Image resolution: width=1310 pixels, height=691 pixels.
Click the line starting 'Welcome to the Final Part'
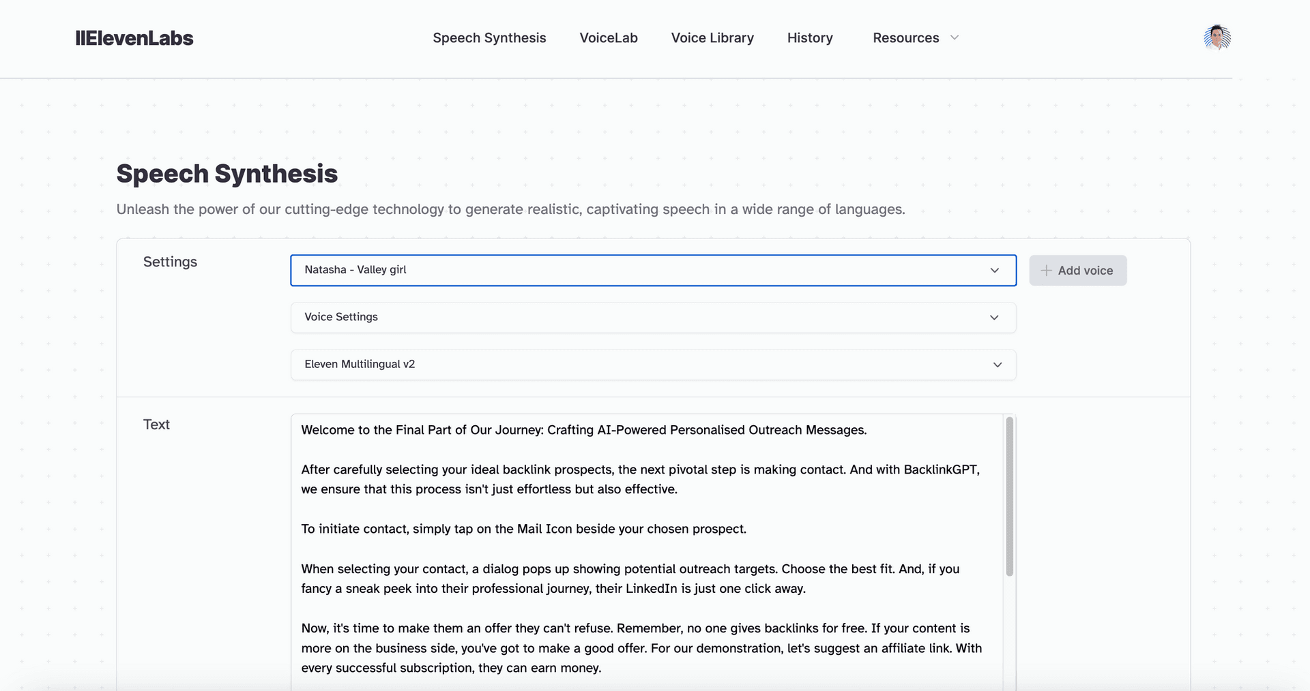click(584, 430)
